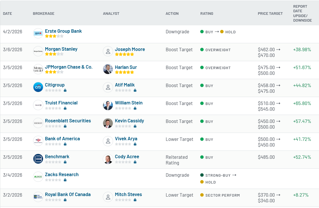Open the Rosenblatt Securities link
The width and height of the screenshot is (319, 208).
point(68,121)
